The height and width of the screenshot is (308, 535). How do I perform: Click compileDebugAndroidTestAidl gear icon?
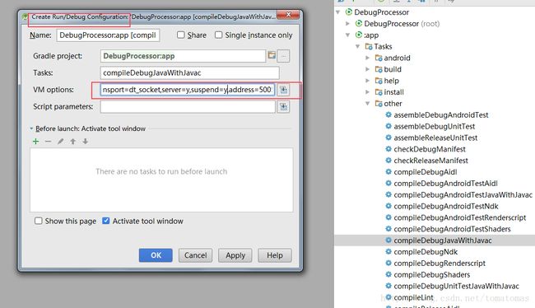tap(388, 183)
